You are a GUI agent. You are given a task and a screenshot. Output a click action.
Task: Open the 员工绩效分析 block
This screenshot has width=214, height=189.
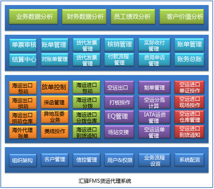(133, 16)
